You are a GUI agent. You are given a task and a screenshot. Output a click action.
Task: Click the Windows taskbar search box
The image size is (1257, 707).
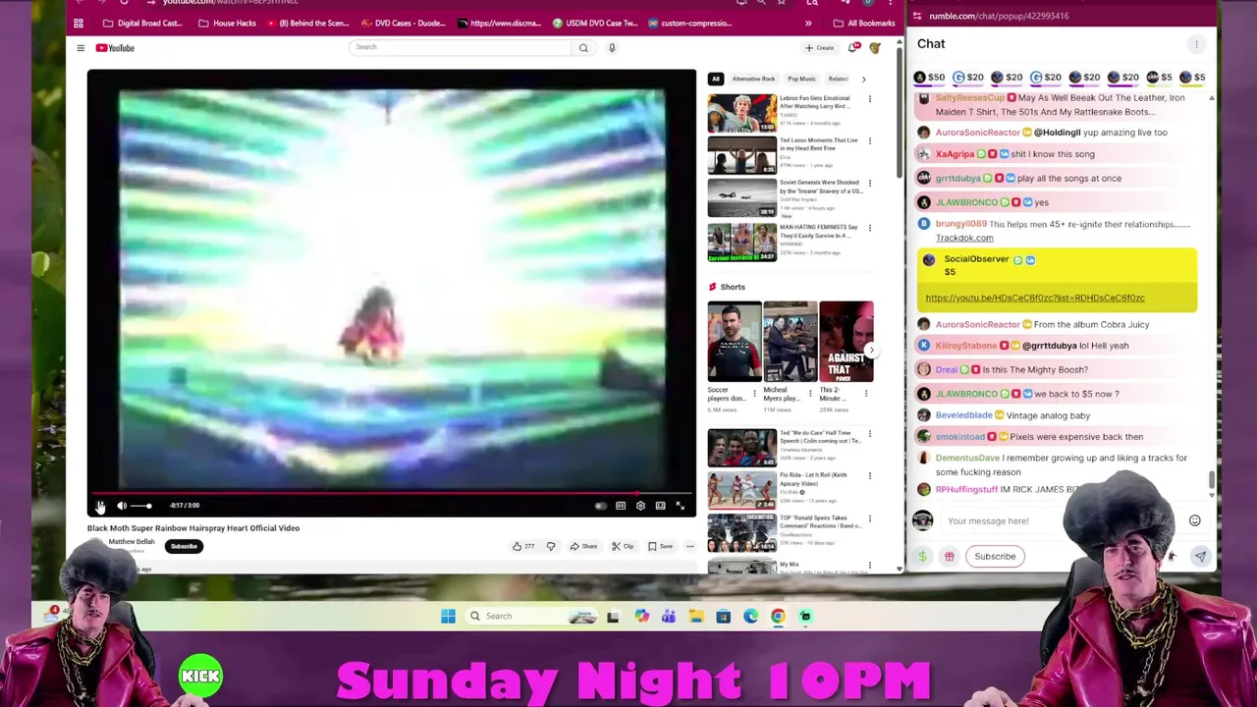coord(530,617)
